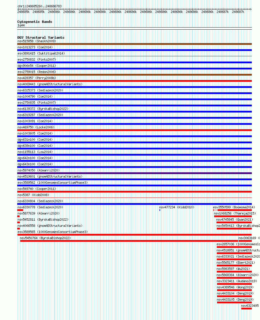Screen dimensions: 260x320
Task: Select nsv5452811 (ByrskaBishop2022) label
Action: [x=43, y=219]
